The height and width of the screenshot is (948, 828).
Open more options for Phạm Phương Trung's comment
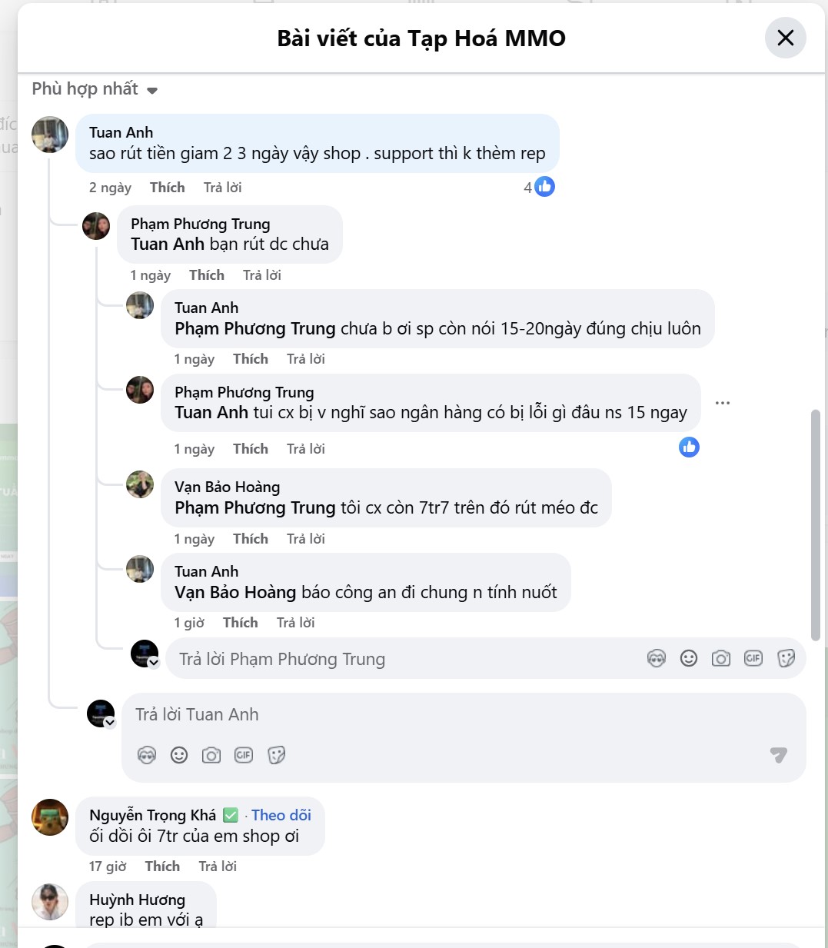723,403
